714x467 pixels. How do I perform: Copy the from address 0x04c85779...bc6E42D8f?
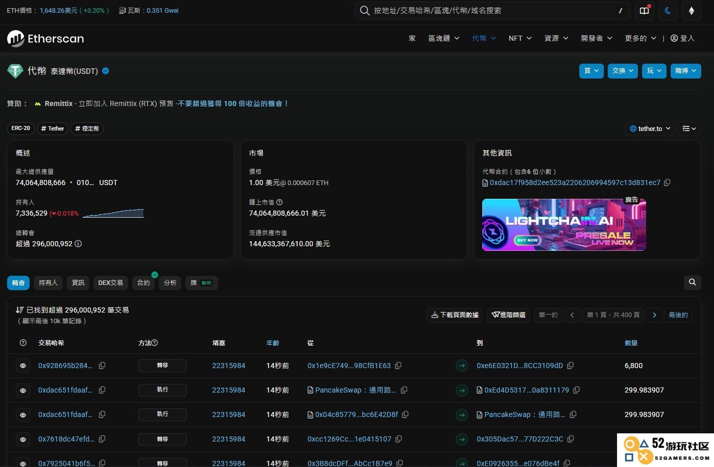point(406,414)
